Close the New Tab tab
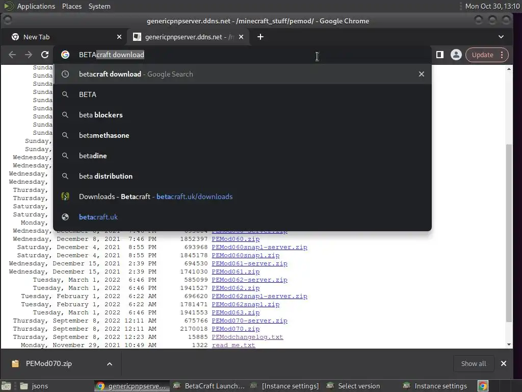This screenshot has width=522, height=392. tap(119, 37)
